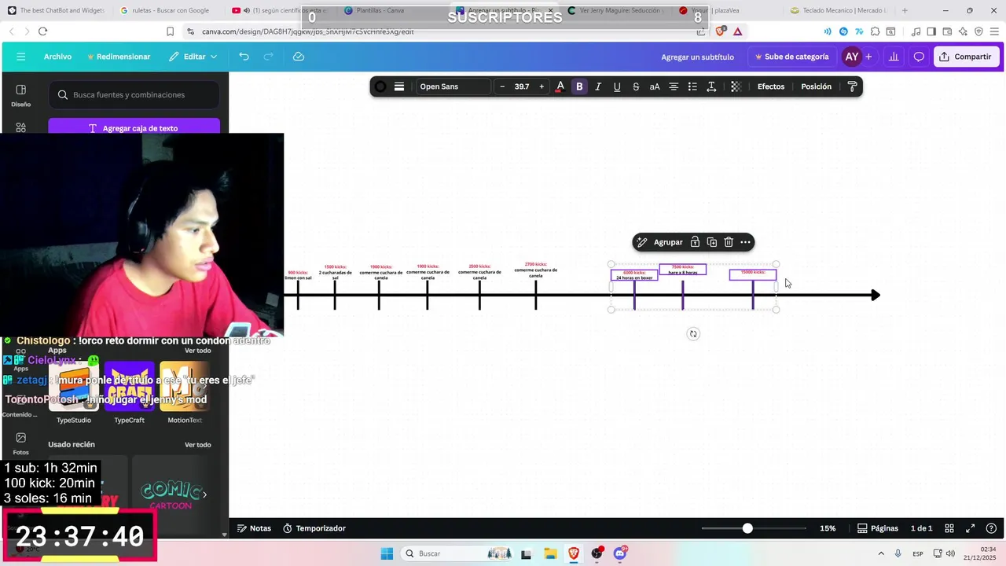The width and height of the screenshot is (1006, 566).
Task: Toggle bold formatting
Action: coord(579,86)
